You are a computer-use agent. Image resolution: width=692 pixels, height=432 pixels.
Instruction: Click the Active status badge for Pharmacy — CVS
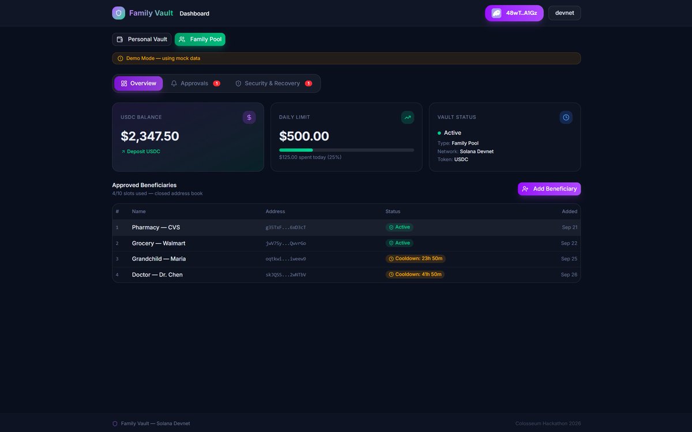click(400, 227)
